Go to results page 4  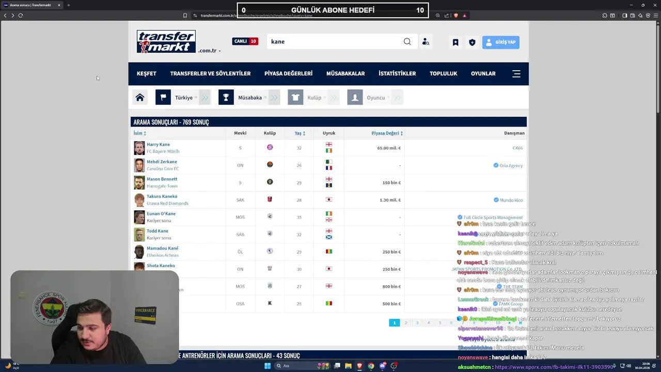tap(429, 323)
